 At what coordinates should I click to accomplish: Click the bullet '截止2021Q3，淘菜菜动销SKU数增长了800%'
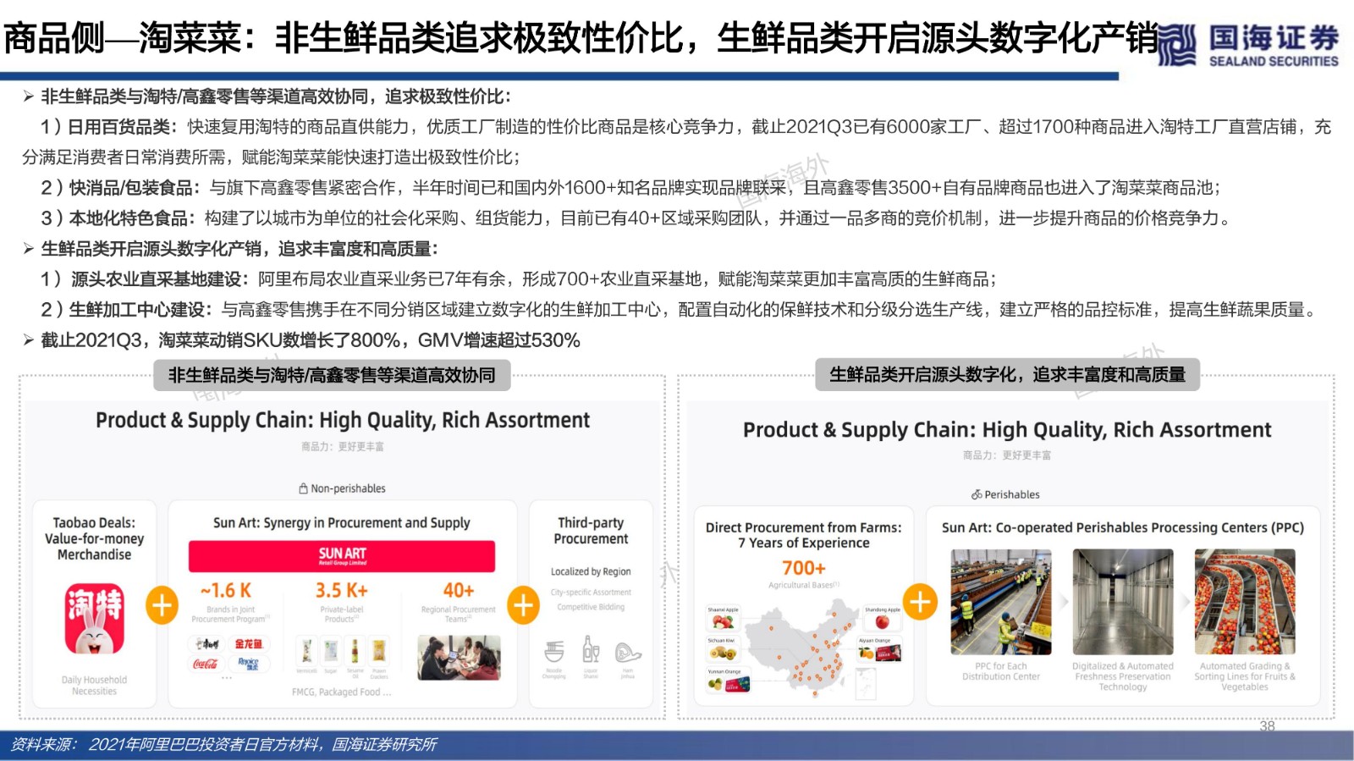tap(311, 340)
